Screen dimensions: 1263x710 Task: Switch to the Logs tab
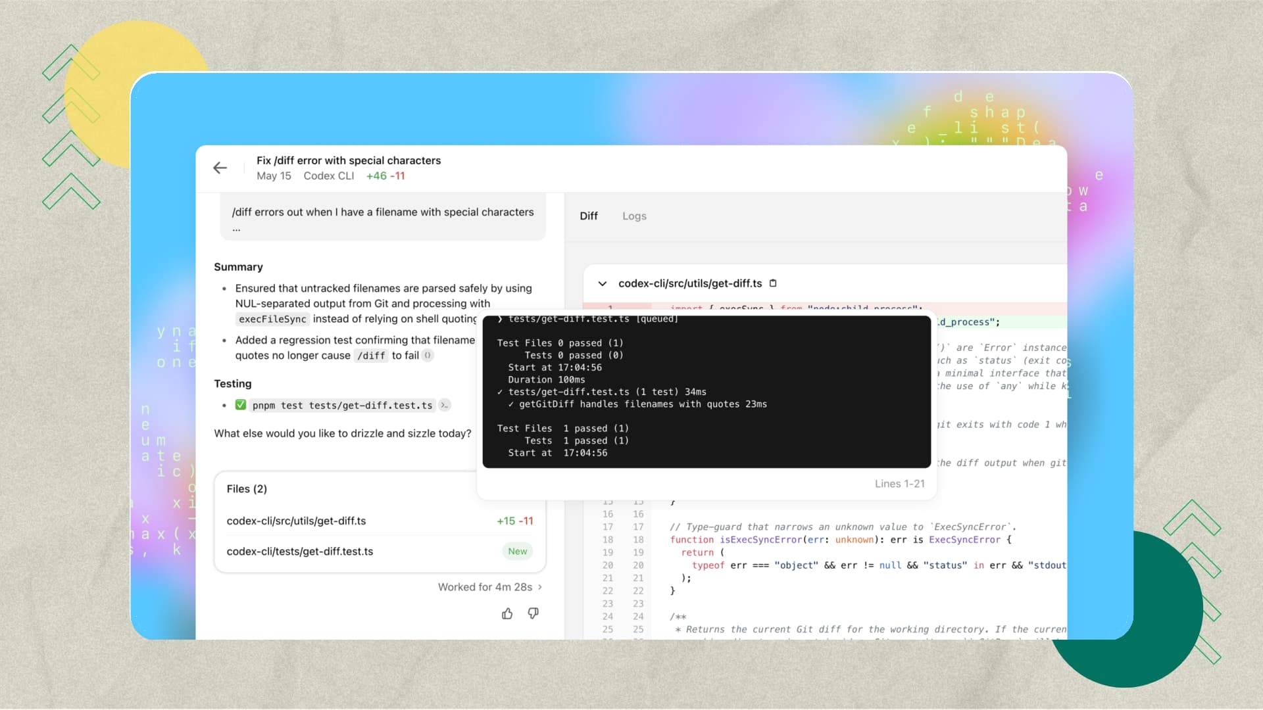[x=634, y=216]
